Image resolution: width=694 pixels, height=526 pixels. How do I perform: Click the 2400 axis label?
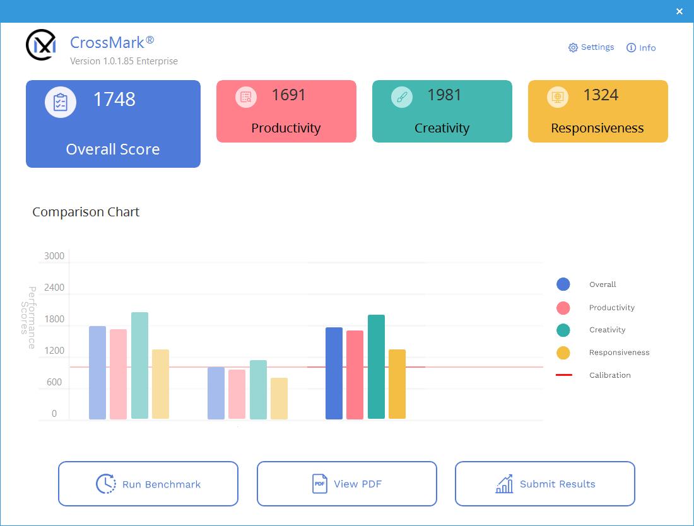54,288
